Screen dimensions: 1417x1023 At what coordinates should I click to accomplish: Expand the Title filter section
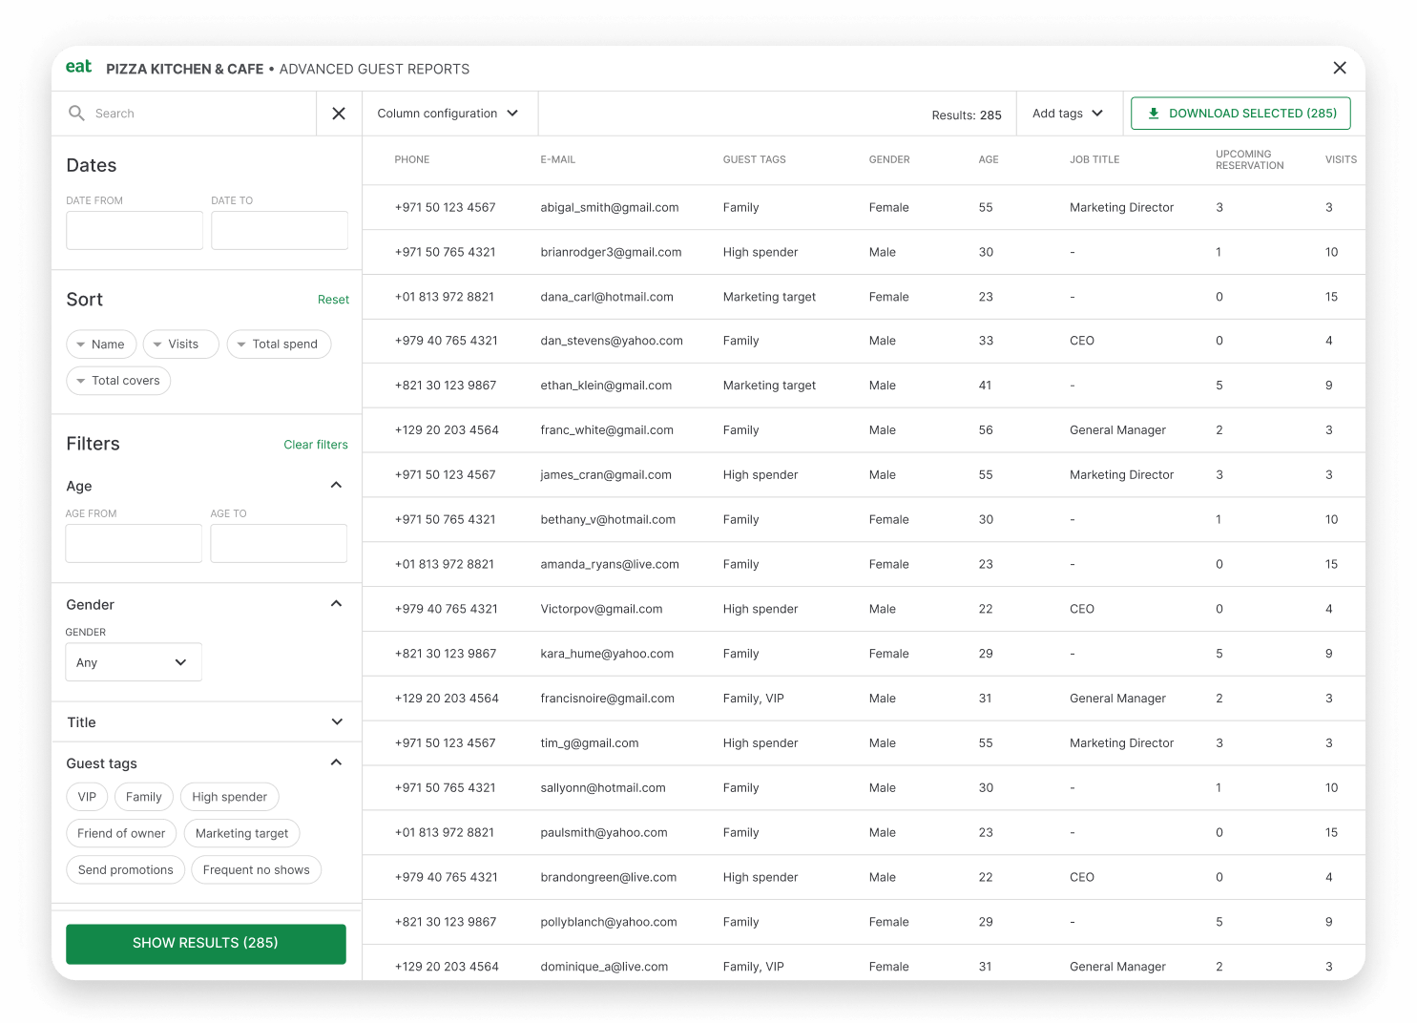[336, 722]
